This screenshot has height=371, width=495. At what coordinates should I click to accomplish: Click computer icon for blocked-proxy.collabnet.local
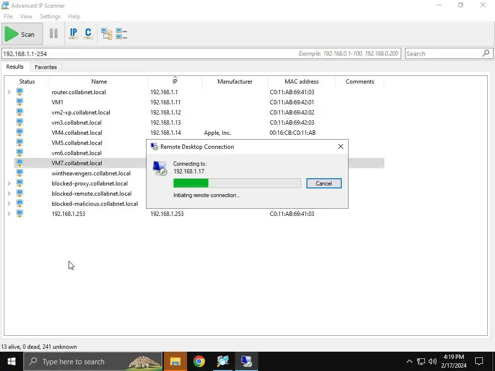19,183
